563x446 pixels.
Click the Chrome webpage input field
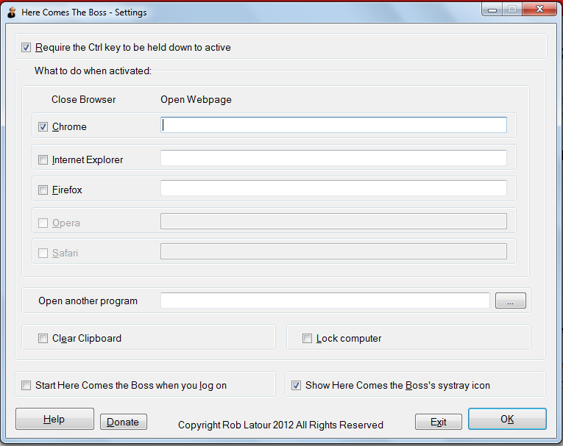333,125
